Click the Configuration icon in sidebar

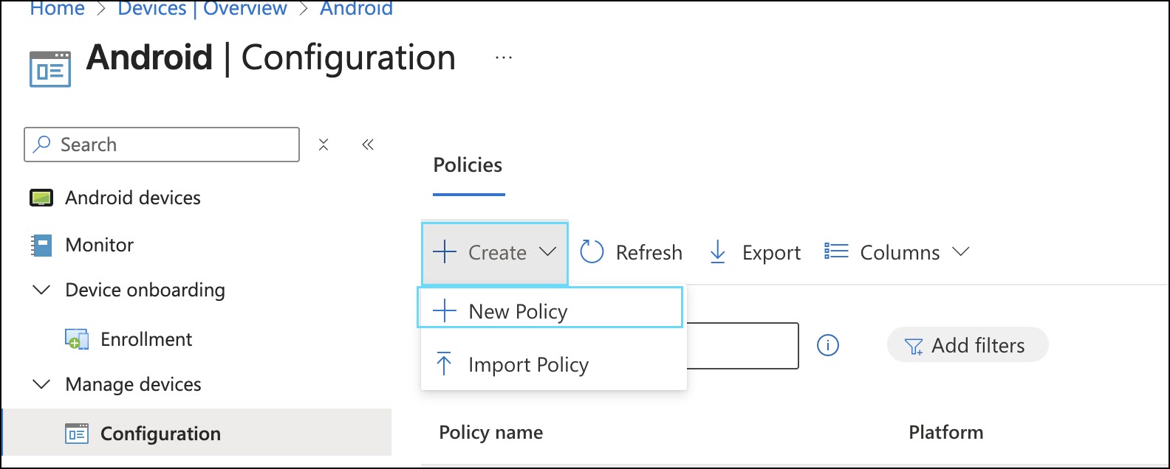pos(77,434)
